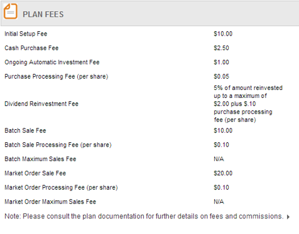Viewport: 299px width, 234px height.
Task: Click the Purchase Processing Fee (per share) label
Action: point(56,76)
